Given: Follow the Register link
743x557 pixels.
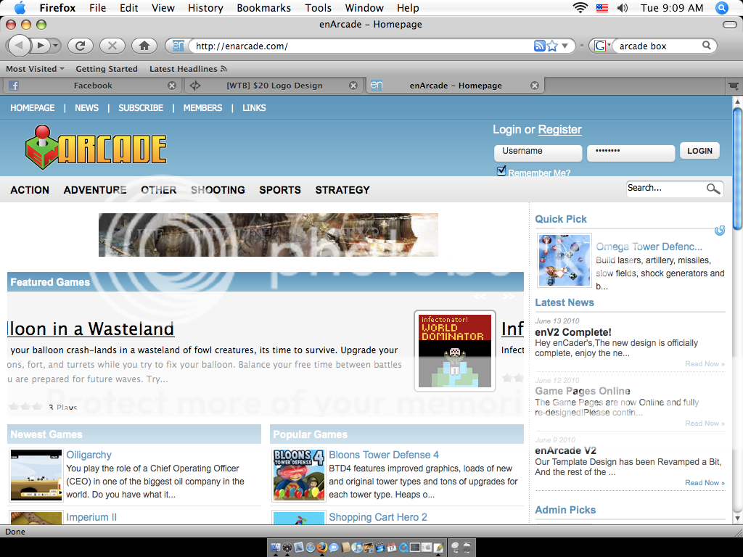Looking at the screenshot, I should [x=559, y=129].
